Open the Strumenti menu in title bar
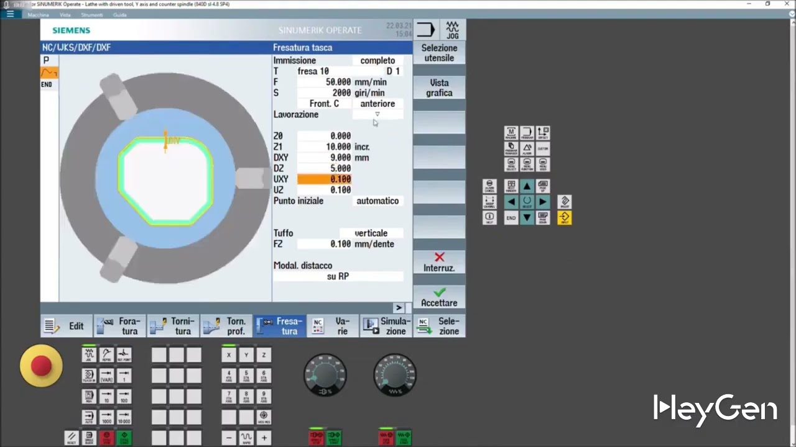Screen dimensions: 796x447 [92, 14]
